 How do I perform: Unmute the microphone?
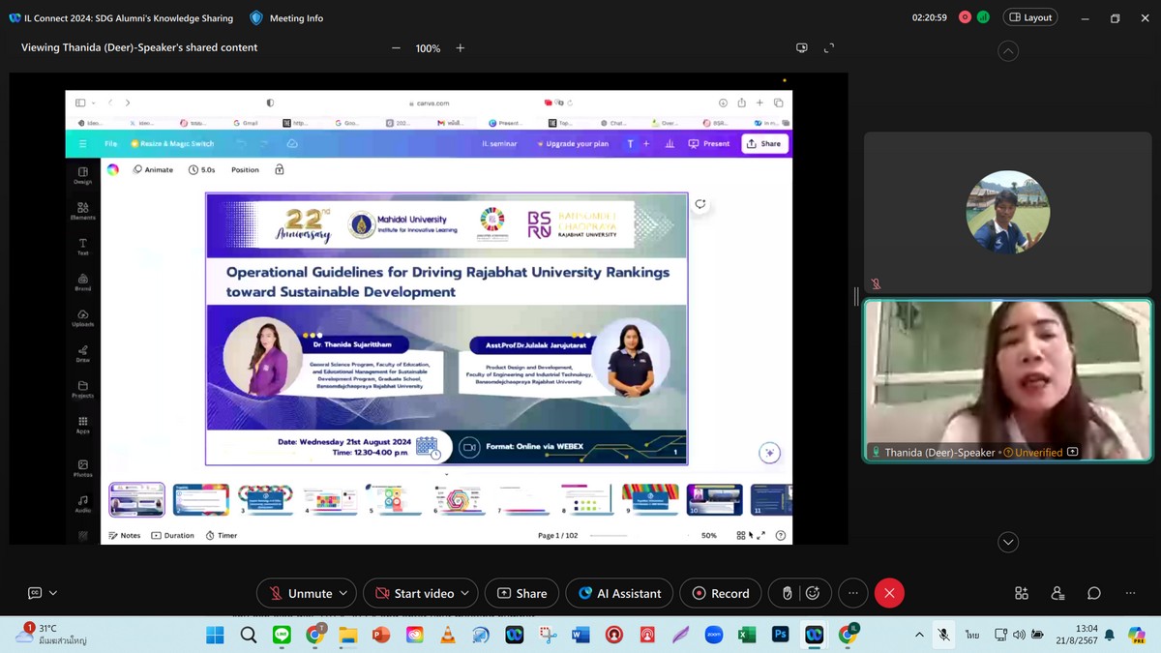(300, 593)
